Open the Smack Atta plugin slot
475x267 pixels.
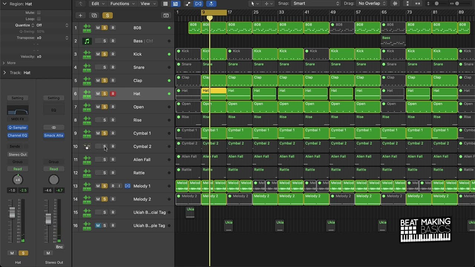coord(54,135)
